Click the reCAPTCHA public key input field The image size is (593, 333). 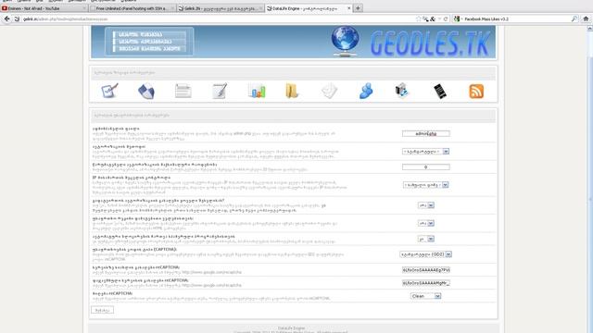[426, 270]
